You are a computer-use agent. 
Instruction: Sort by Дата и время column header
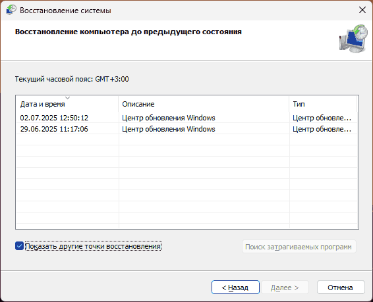pyautogui.click(x=67, y=104)
